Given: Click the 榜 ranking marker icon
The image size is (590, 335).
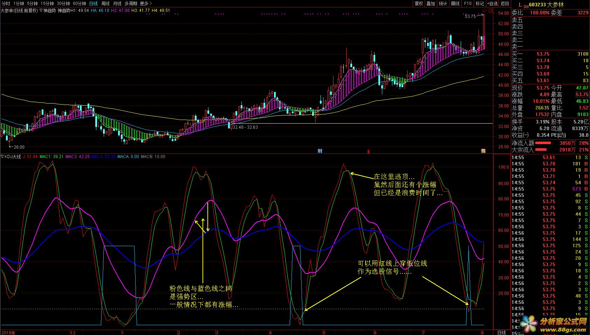Looking at the screenshot, I should [483, 151].
